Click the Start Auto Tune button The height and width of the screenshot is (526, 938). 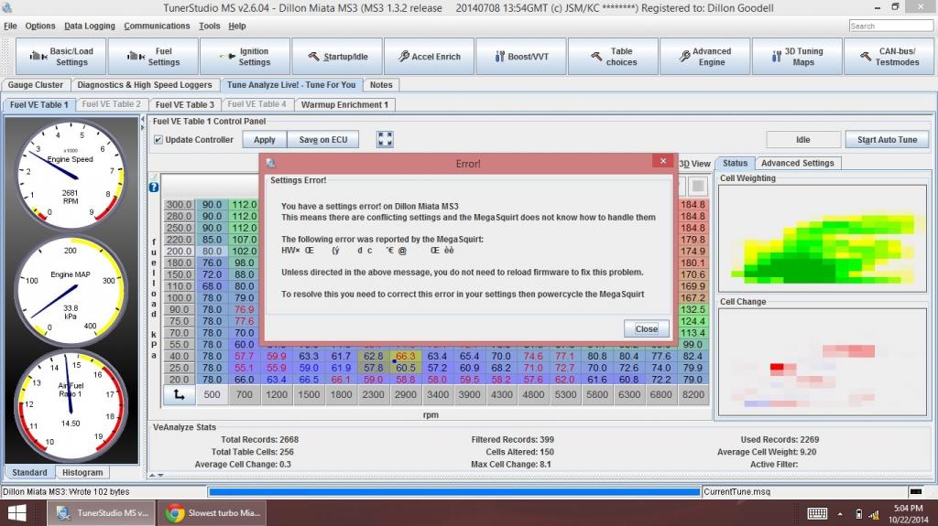[887, 139]
